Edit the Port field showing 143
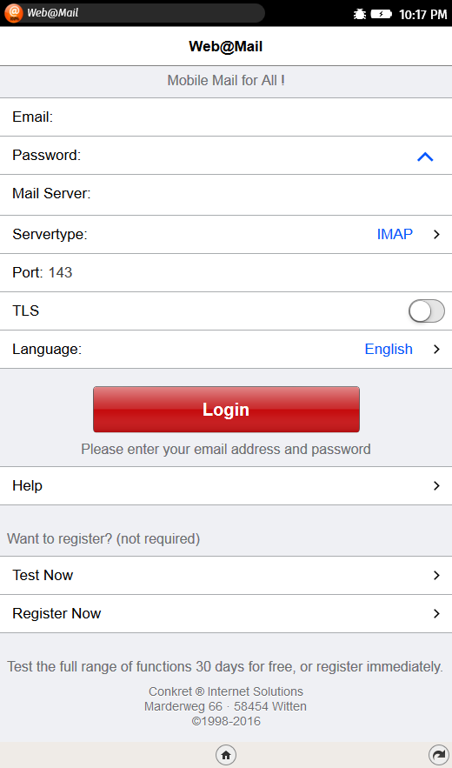 point(226,272)
